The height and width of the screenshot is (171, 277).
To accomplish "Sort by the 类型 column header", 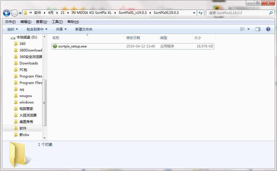I will 164,38.
